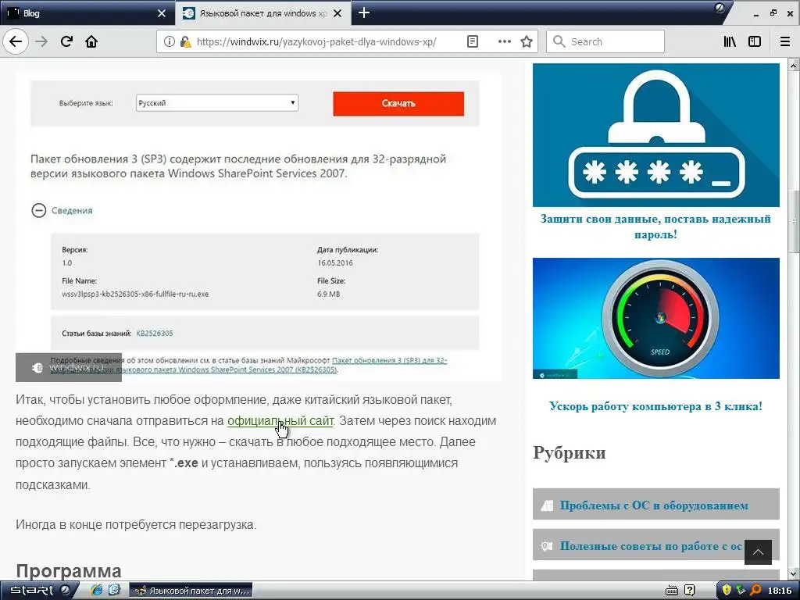This screenshot has height=600, width=800.
Task: Click the 16.05.2016 publication date
Action: (335, 262)
